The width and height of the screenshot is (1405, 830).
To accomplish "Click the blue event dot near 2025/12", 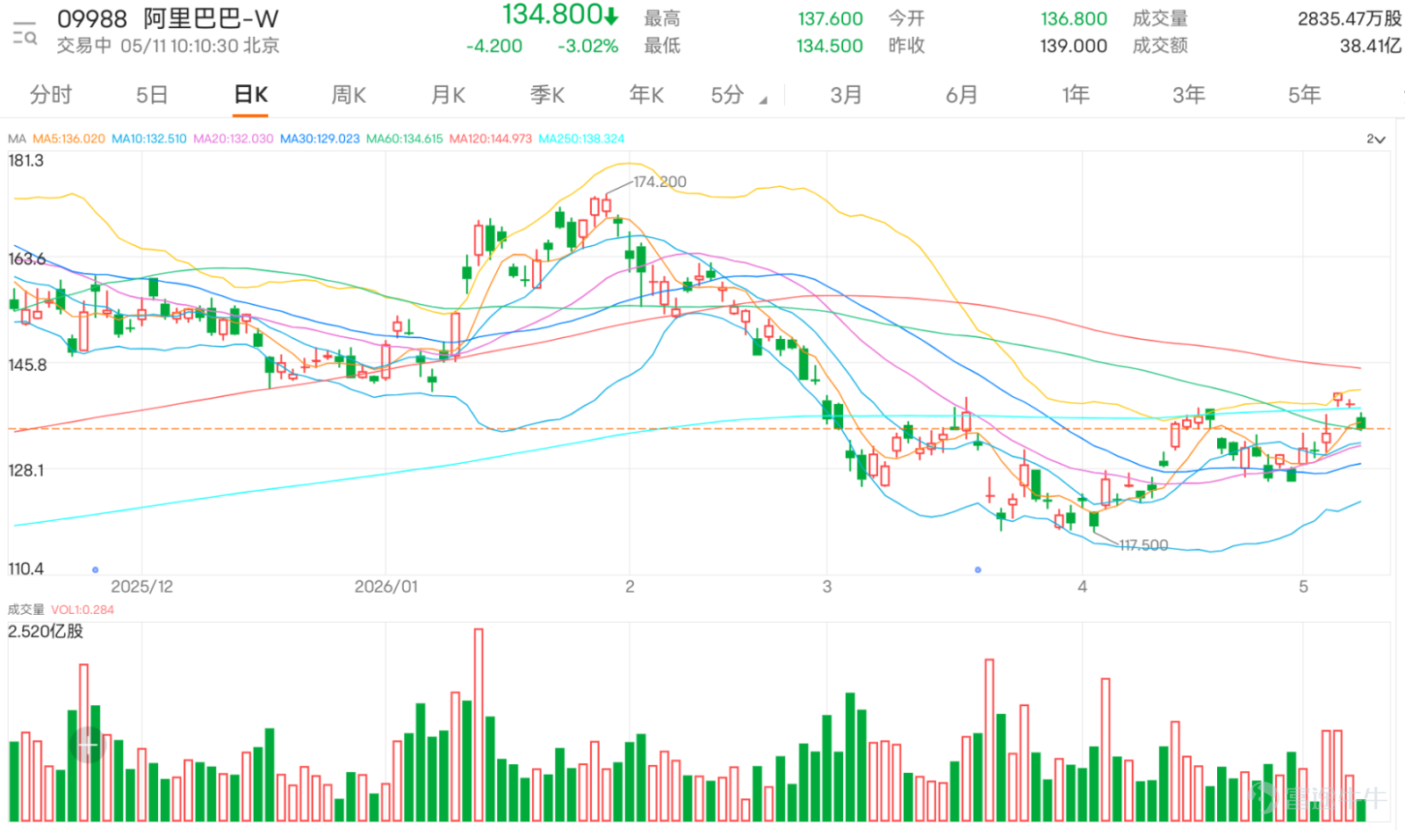I will point(95,570).
